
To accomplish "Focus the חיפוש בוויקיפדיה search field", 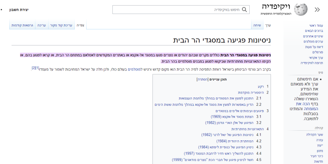I will pyautogui.click(x=181, y=10).
